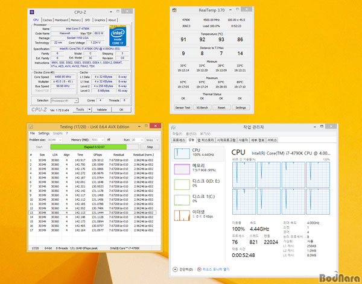Click the All memory option in LinX
The width and height of the screenshot is (362, 284).
[109, 139]
